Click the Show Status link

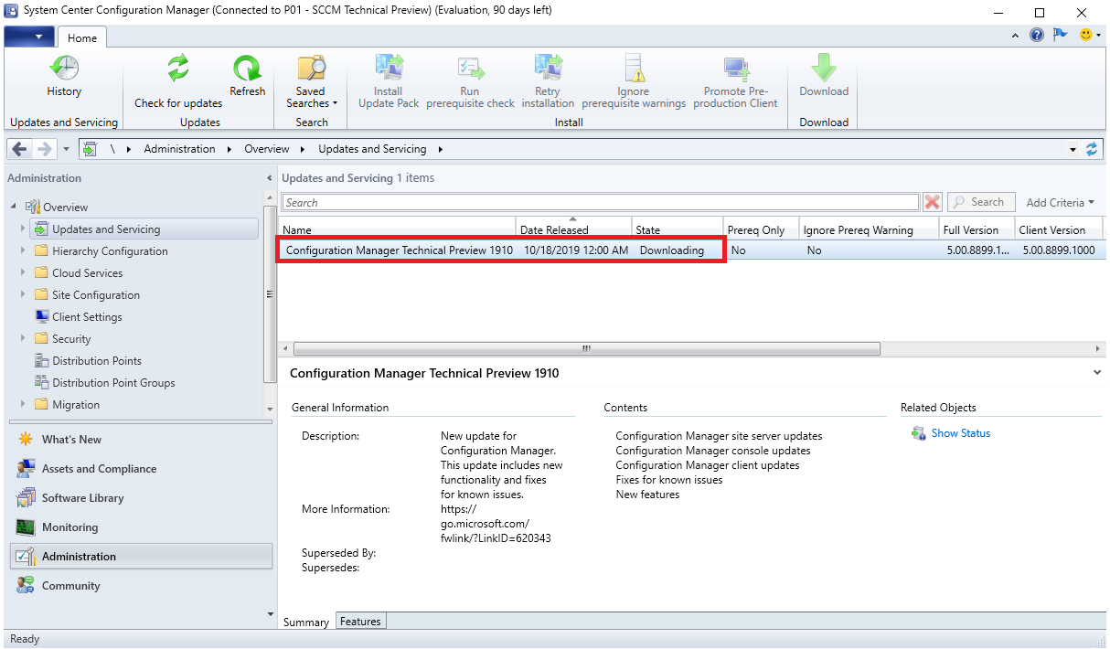tap(960, 433)
